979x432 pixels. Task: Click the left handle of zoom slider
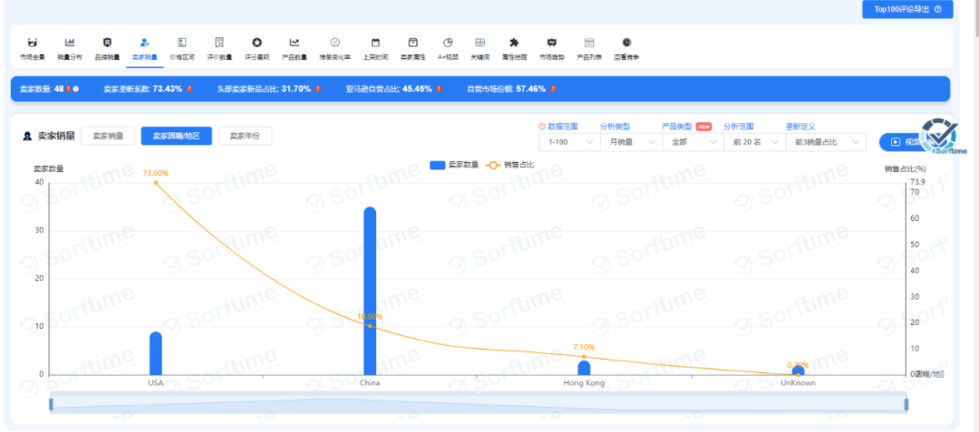pos(51,405)
